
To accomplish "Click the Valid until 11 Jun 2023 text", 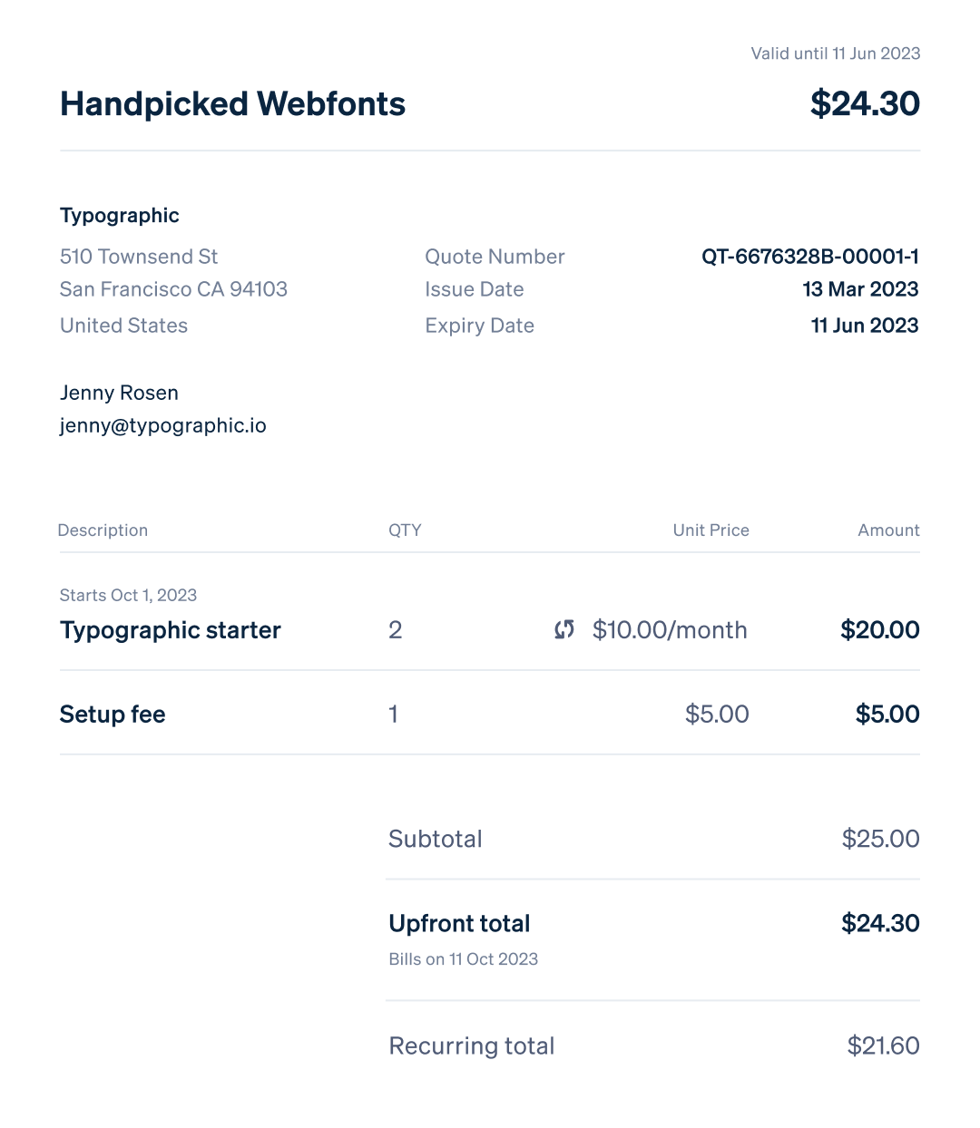I will pos(836,53).
